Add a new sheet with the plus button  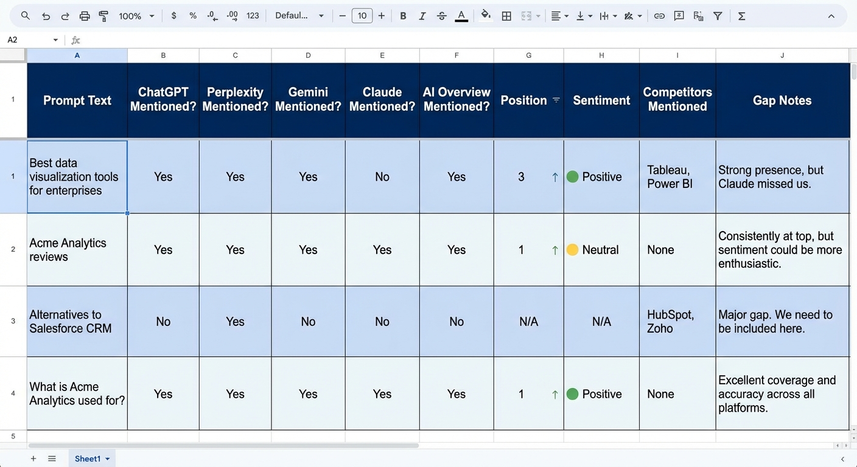tap(33, 458)
